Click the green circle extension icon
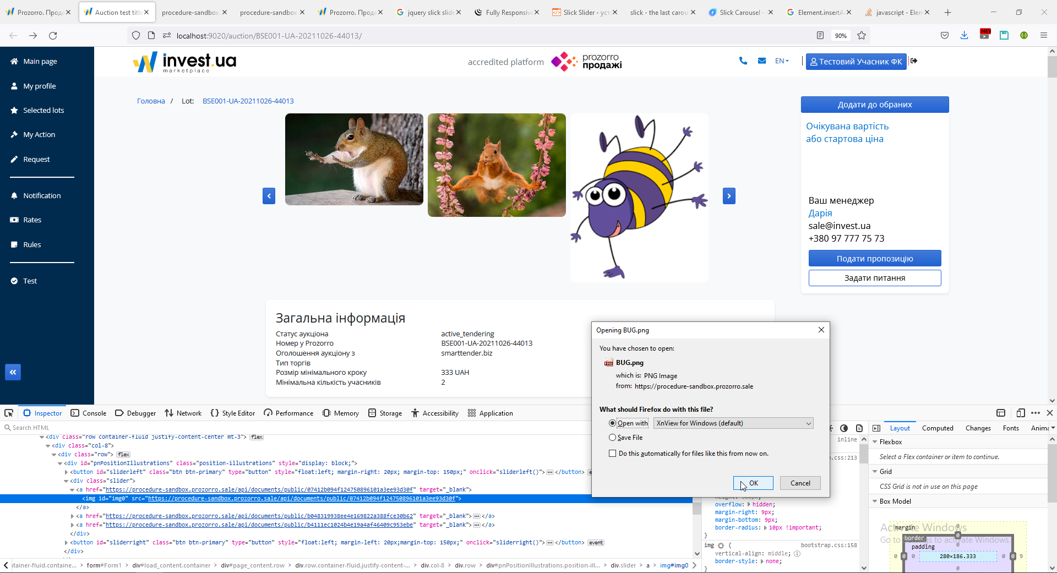Viewport: 1057px width, 573px height. 1024,35
